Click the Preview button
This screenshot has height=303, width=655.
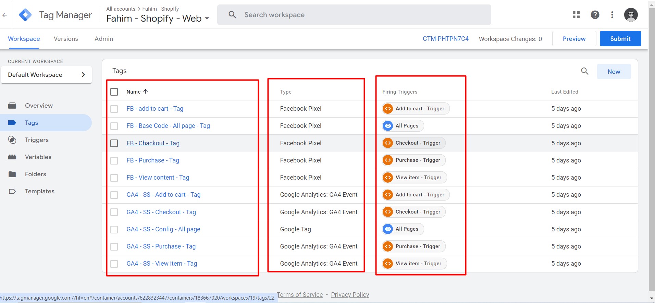[x=574, y=39]
